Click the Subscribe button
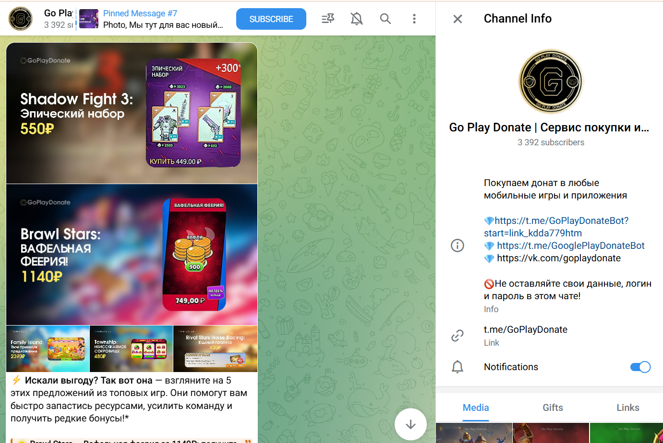 pyautogui.click(x=271, y=19)
